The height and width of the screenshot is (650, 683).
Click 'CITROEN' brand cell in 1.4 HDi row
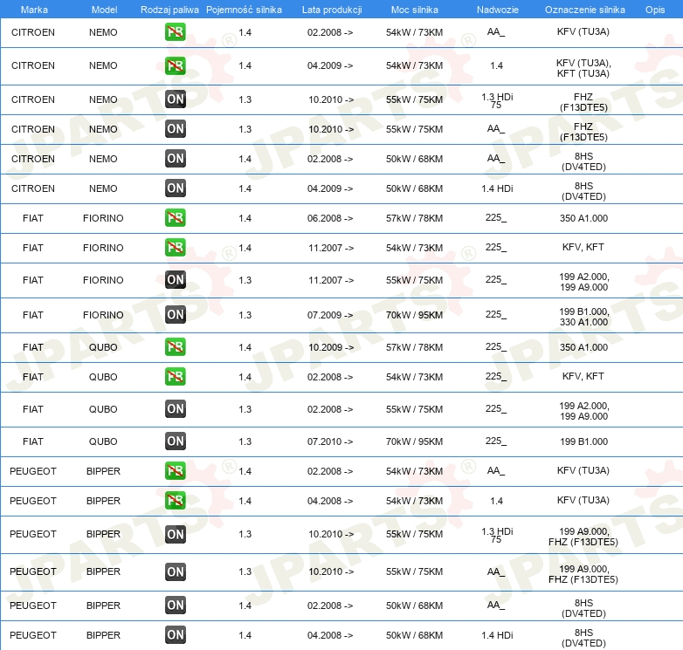coord(33,188)
